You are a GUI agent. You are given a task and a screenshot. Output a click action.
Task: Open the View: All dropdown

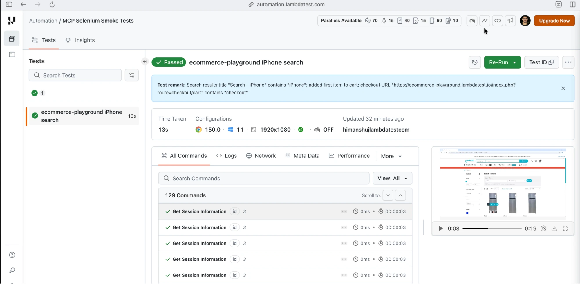click(x=392, y=178)
